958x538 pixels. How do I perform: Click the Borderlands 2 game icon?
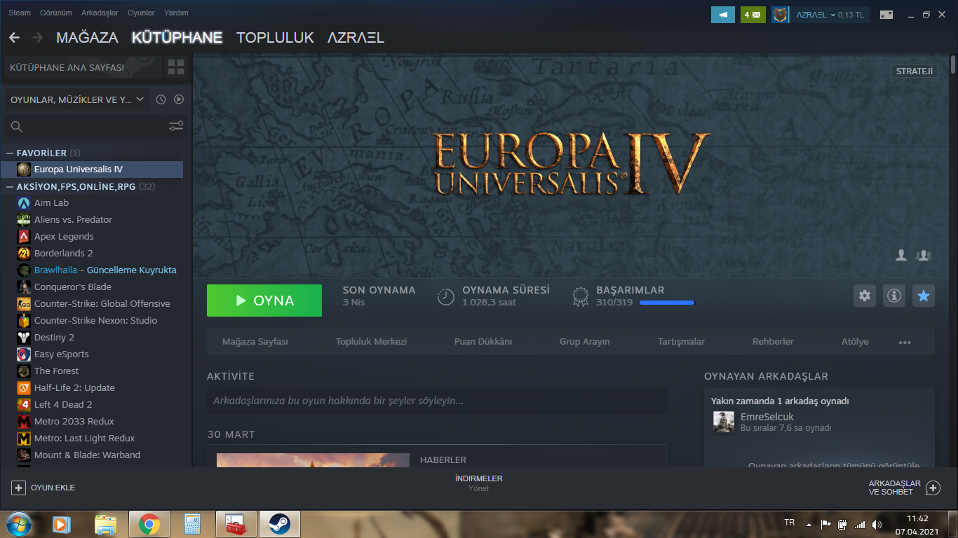point(24,253)
